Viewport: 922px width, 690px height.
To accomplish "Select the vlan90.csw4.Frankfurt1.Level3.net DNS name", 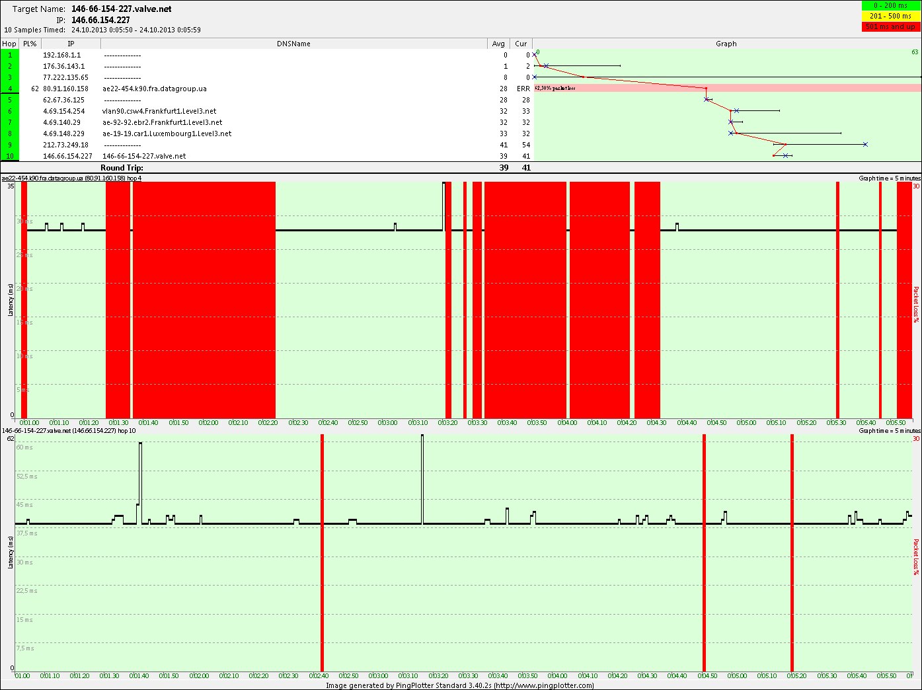I will (x=159, y=111).
